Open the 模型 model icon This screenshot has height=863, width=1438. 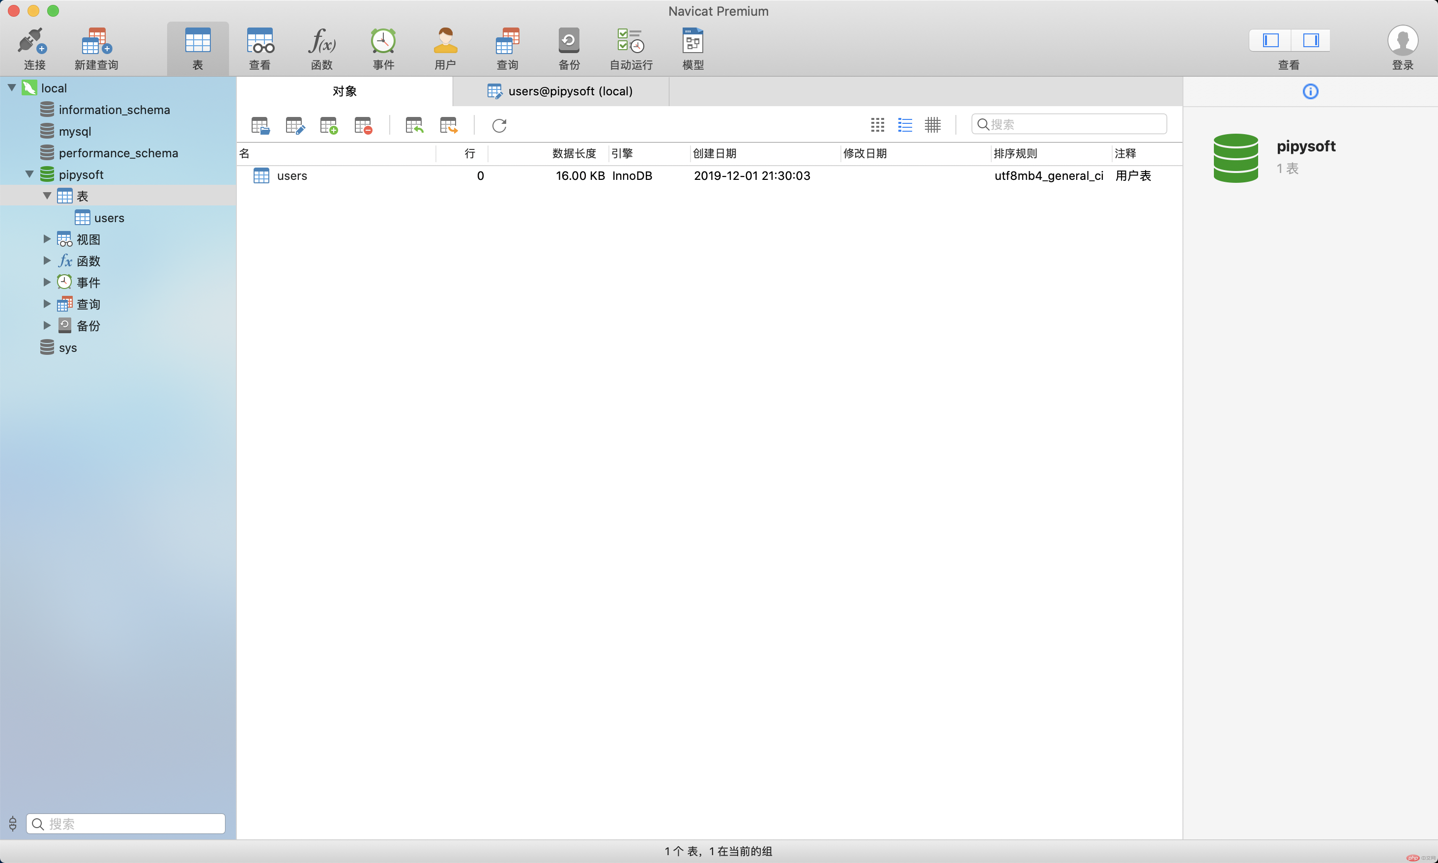692,41
